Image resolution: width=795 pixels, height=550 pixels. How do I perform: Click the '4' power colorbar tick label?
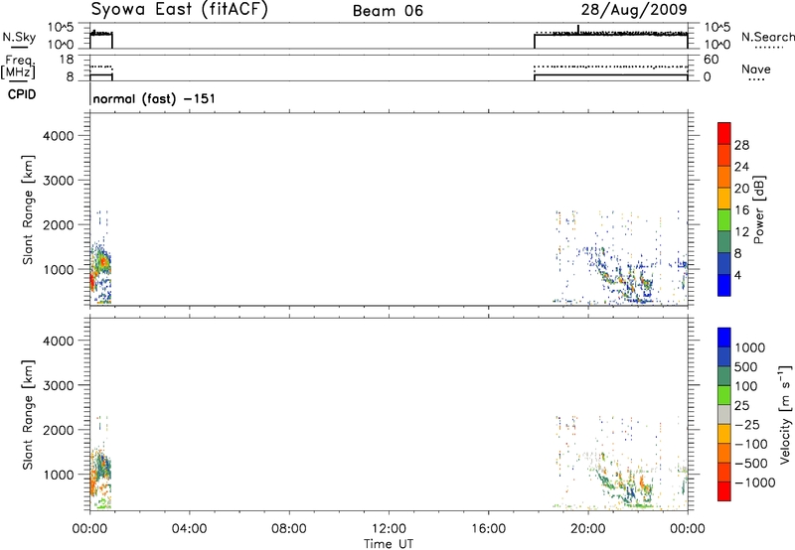pyautogui.click(x=737, y=275)
